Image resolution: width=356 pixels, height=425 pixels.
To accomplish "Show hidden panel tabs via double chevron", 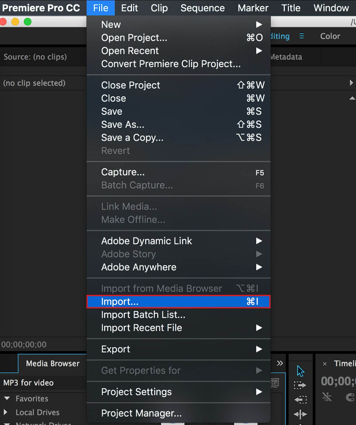I will 280,363.
